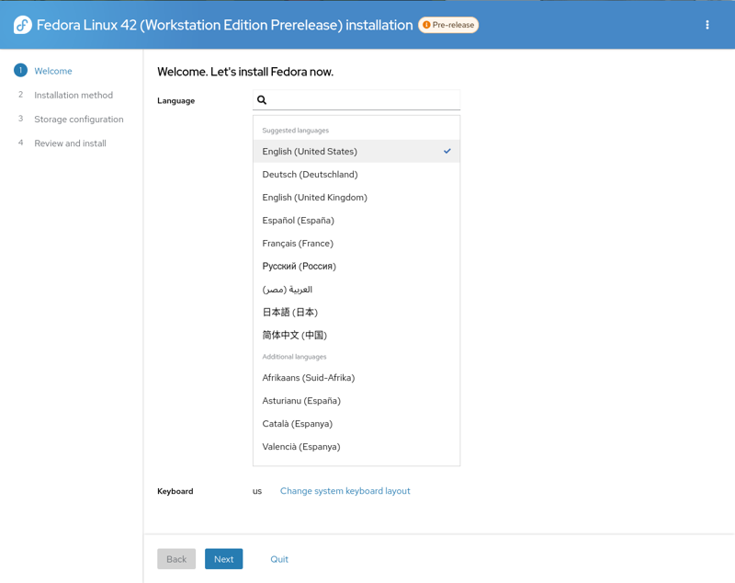Select Deutsch (Deutschland) language
The width and height of the screenshot is (735, 583).
356,174
